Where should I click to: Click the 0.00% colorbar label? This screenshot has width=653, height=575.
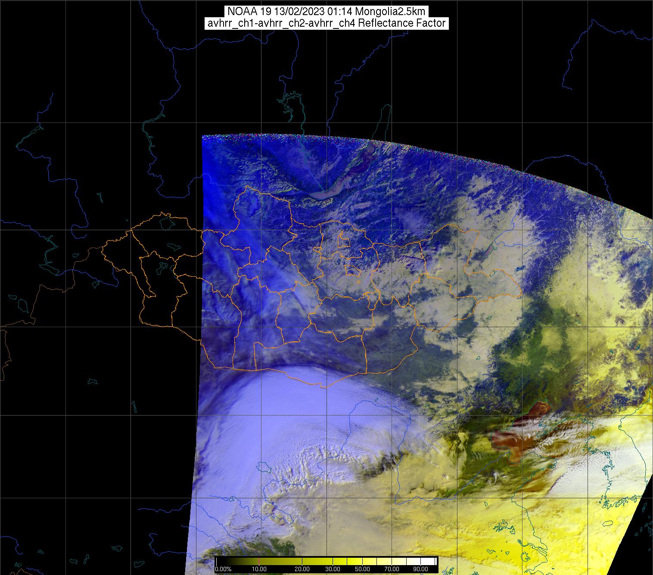click(x=223, y=569)
